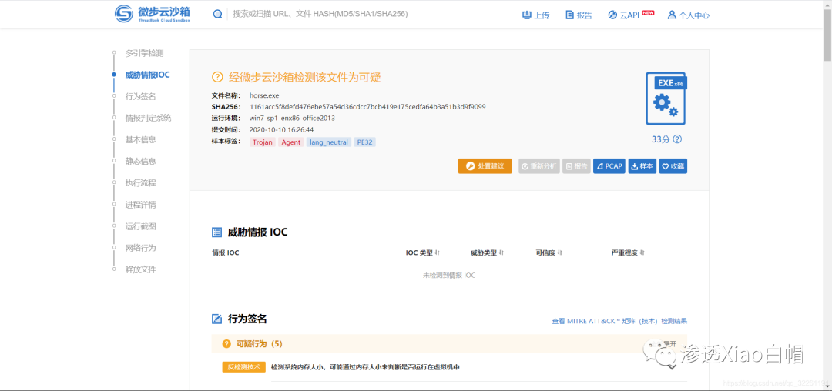
Task: Go to 释放文件 section
Action: (x=141, y=269)
